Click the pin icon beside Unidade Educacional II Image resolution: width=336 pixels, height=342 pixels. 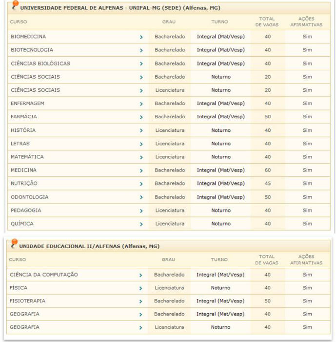click(x=14, y=243)
